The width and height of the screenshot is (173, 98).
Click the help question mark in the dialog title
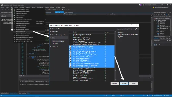click(x=131, y=25)
